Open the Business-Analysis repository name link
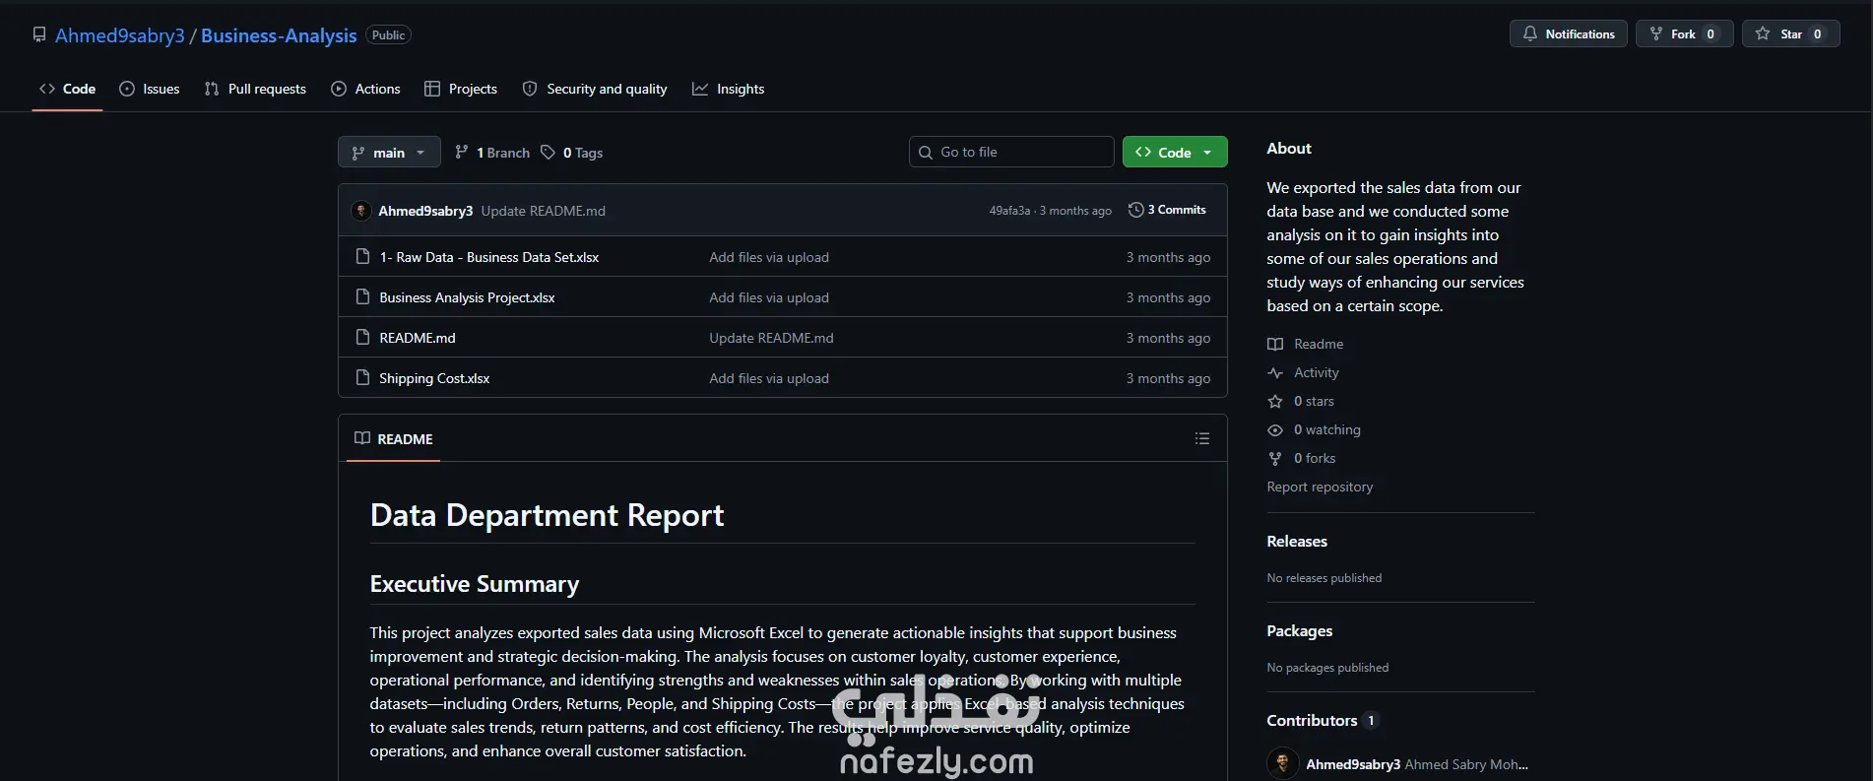 (279, 35)
